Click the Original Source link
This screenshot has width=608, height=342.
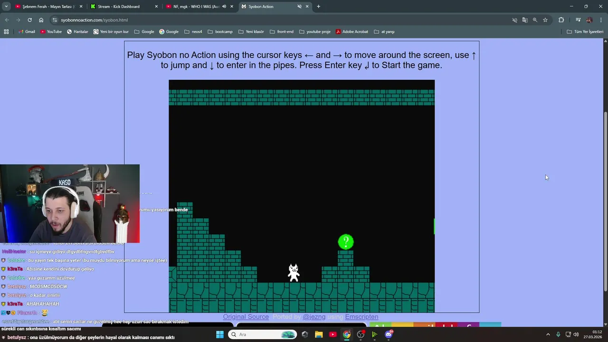(x=246, y=317)
